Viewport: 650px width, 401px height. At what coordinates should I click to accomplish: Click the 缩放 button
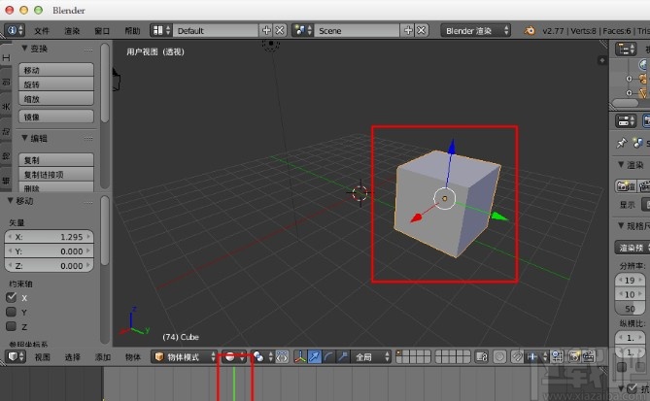coord(56,99)
